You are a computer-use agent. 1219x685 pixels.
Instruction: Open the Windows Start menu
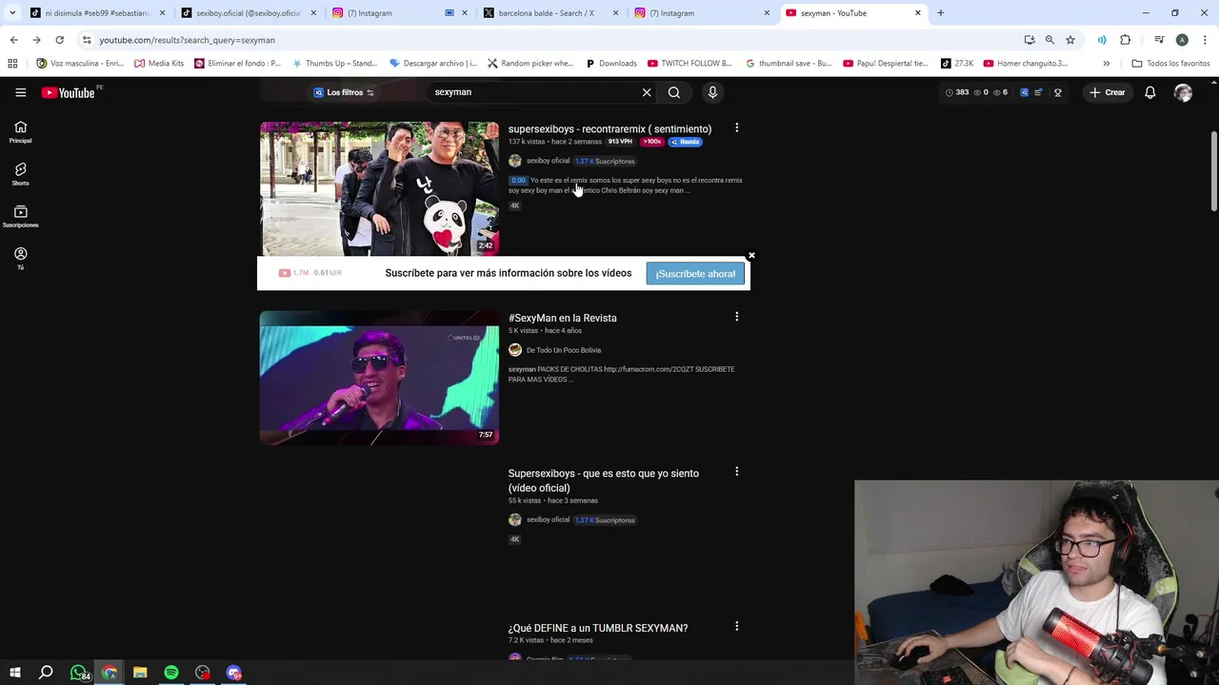coord(14,673)
